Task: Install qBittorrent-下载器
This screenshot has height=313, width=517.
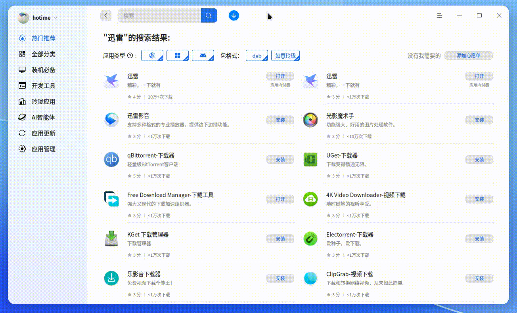Action: click(x=280, y=159)
